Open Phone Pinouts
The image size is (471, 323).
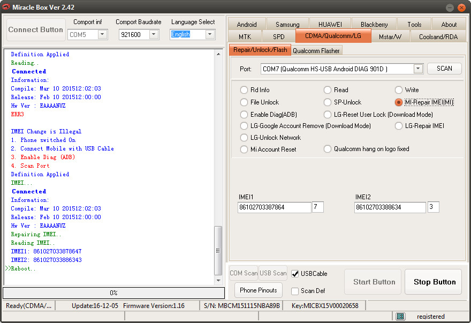(259, 290)
